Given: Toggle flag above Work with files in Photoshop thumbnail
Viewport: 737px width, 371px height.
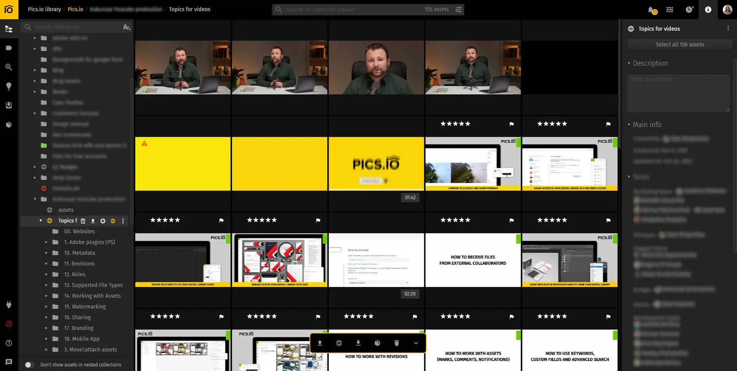Looking at the screenshot, I should point(608,220).
